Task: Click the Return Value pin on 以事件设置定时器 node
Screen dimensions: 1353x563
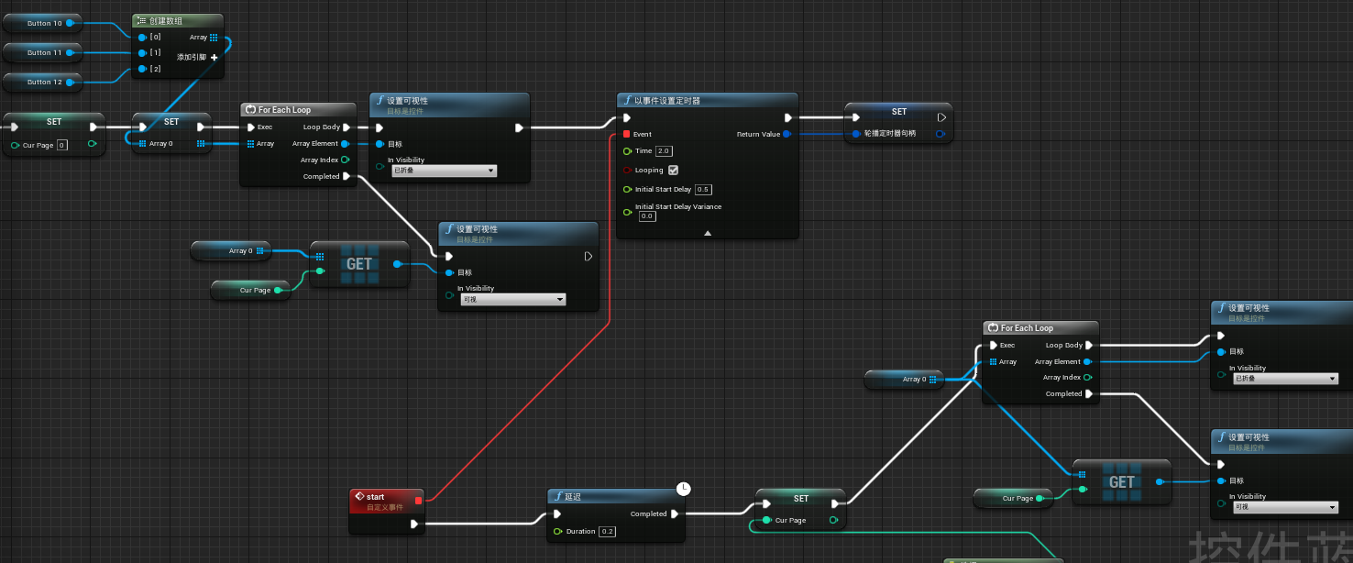Action: [786, 134]
